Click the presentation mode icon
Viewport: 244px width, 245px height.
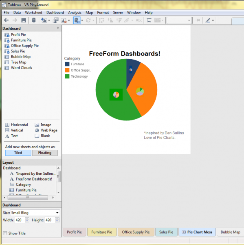(x=149, y=20)
